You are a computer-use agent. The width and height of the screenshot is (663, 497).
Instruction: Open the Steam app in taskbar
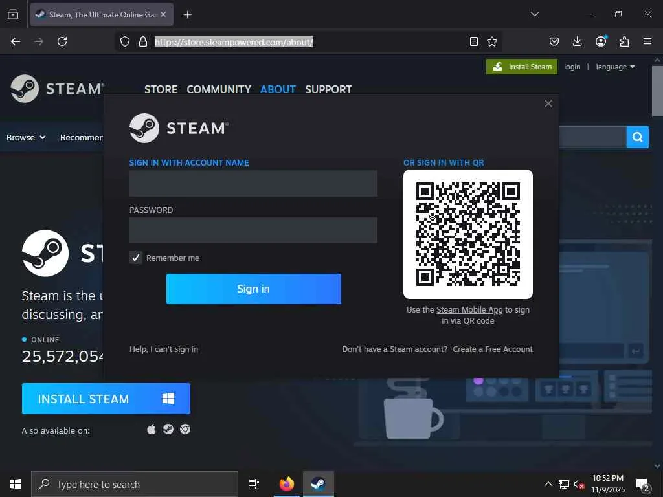[x=318, y=484]
